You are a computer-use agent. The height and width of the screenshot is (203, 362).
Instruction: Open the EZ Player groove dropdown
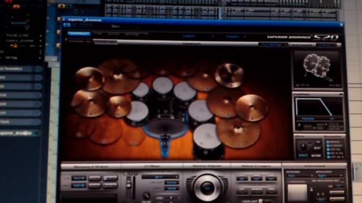160,176
